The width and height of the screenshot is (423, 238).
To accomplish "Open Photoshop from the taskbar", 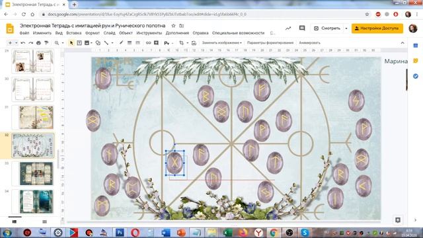I will [120, 232].
